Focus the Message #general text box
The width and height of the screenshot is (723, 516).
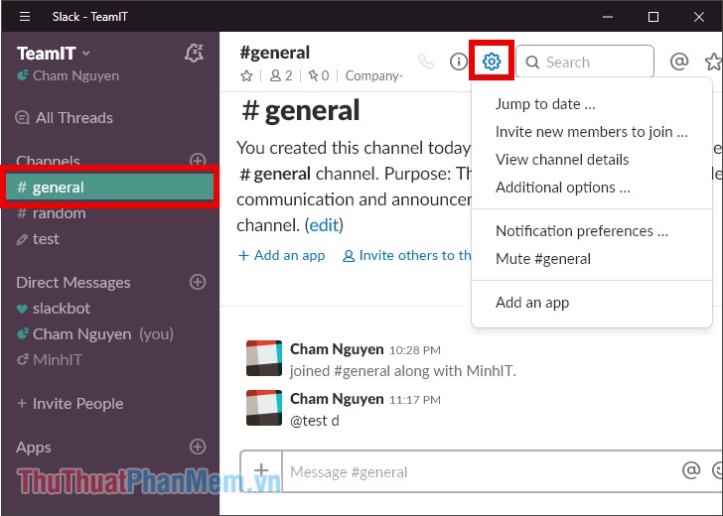point(480,471)
